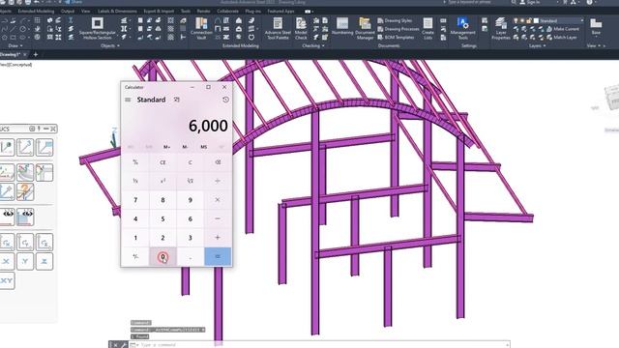Click the Create Lists icon

[427, 28]
